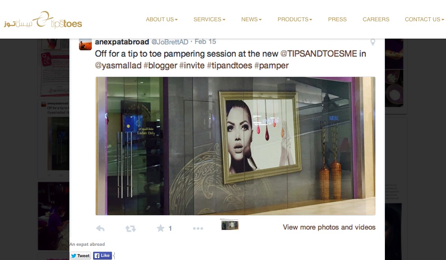This screenshot has height=260, width=446.
Task: Click the tweet reply arrow icon
Action: 100,228
